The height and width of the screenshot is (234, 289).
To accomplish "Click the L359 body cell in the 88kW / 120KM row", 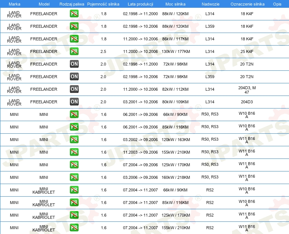I will tap(210, 26).
